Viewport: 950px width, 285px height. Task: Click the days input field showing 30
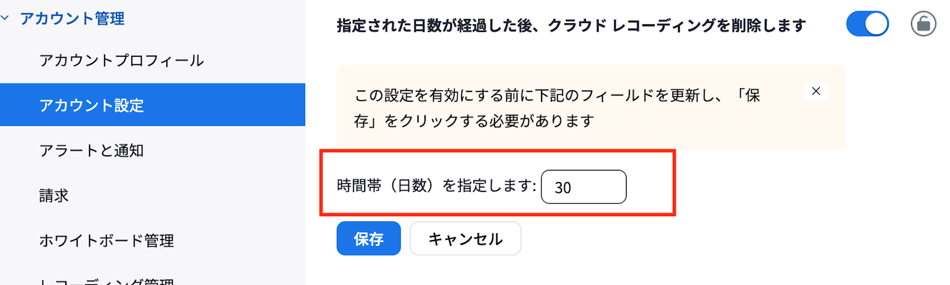(584, 187)
